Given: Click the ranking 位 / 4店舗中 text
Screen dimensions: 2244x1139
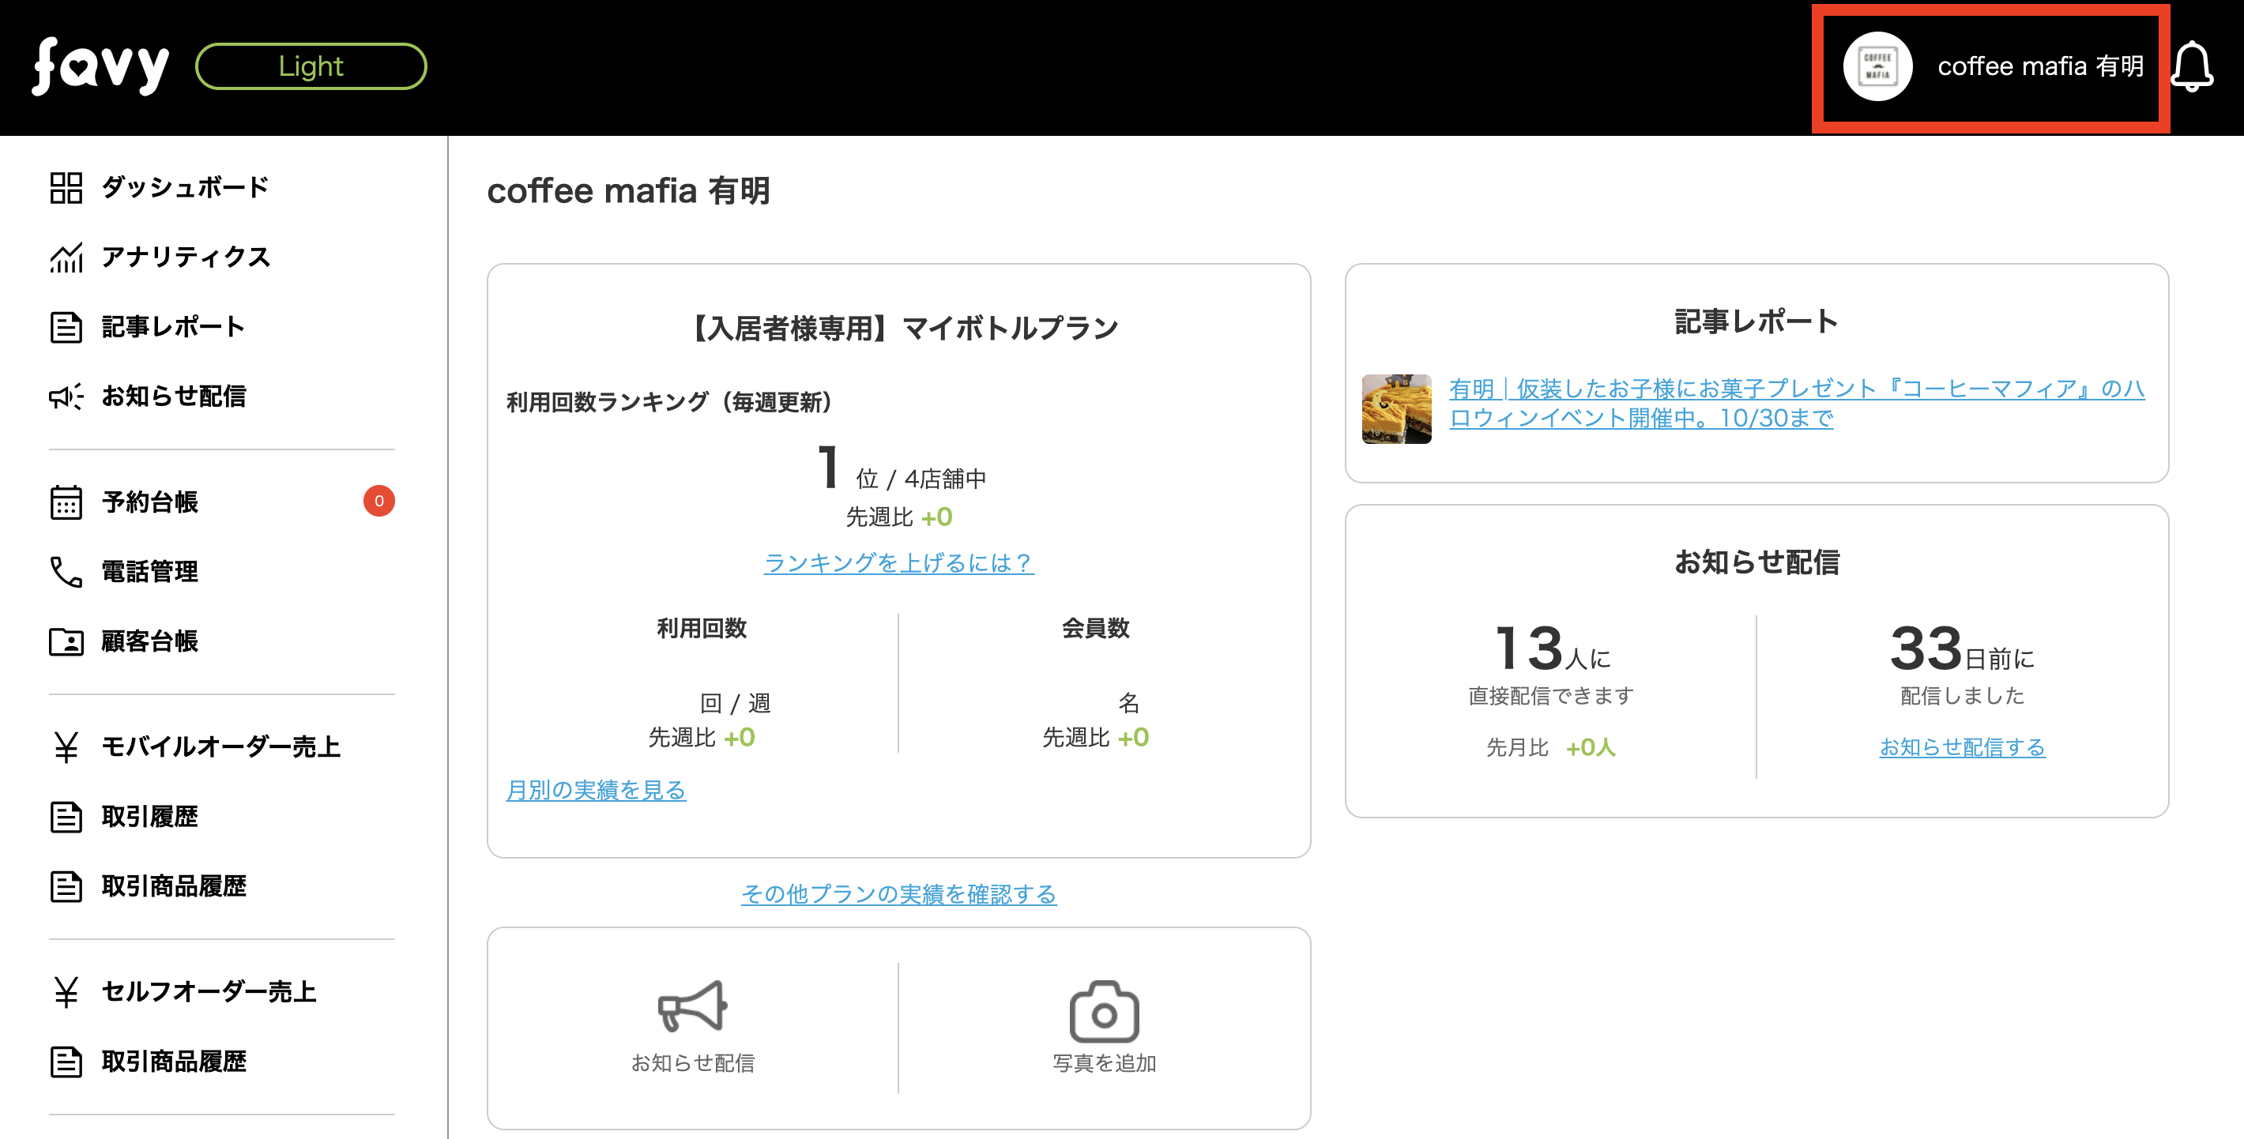Looking at the screenshot, I should point(920,479).
